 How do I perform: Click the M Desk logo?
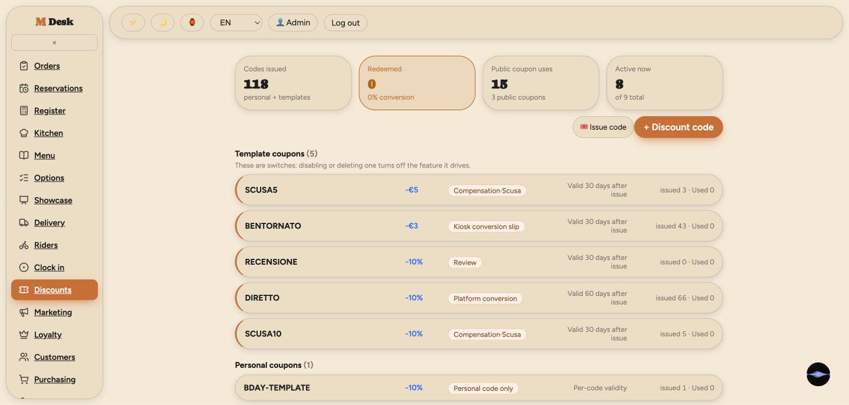pos(54,21)
